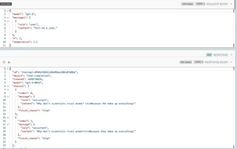Click the response body vertical scrollbar
Viewport: 237px width, 149px height.
234,107
